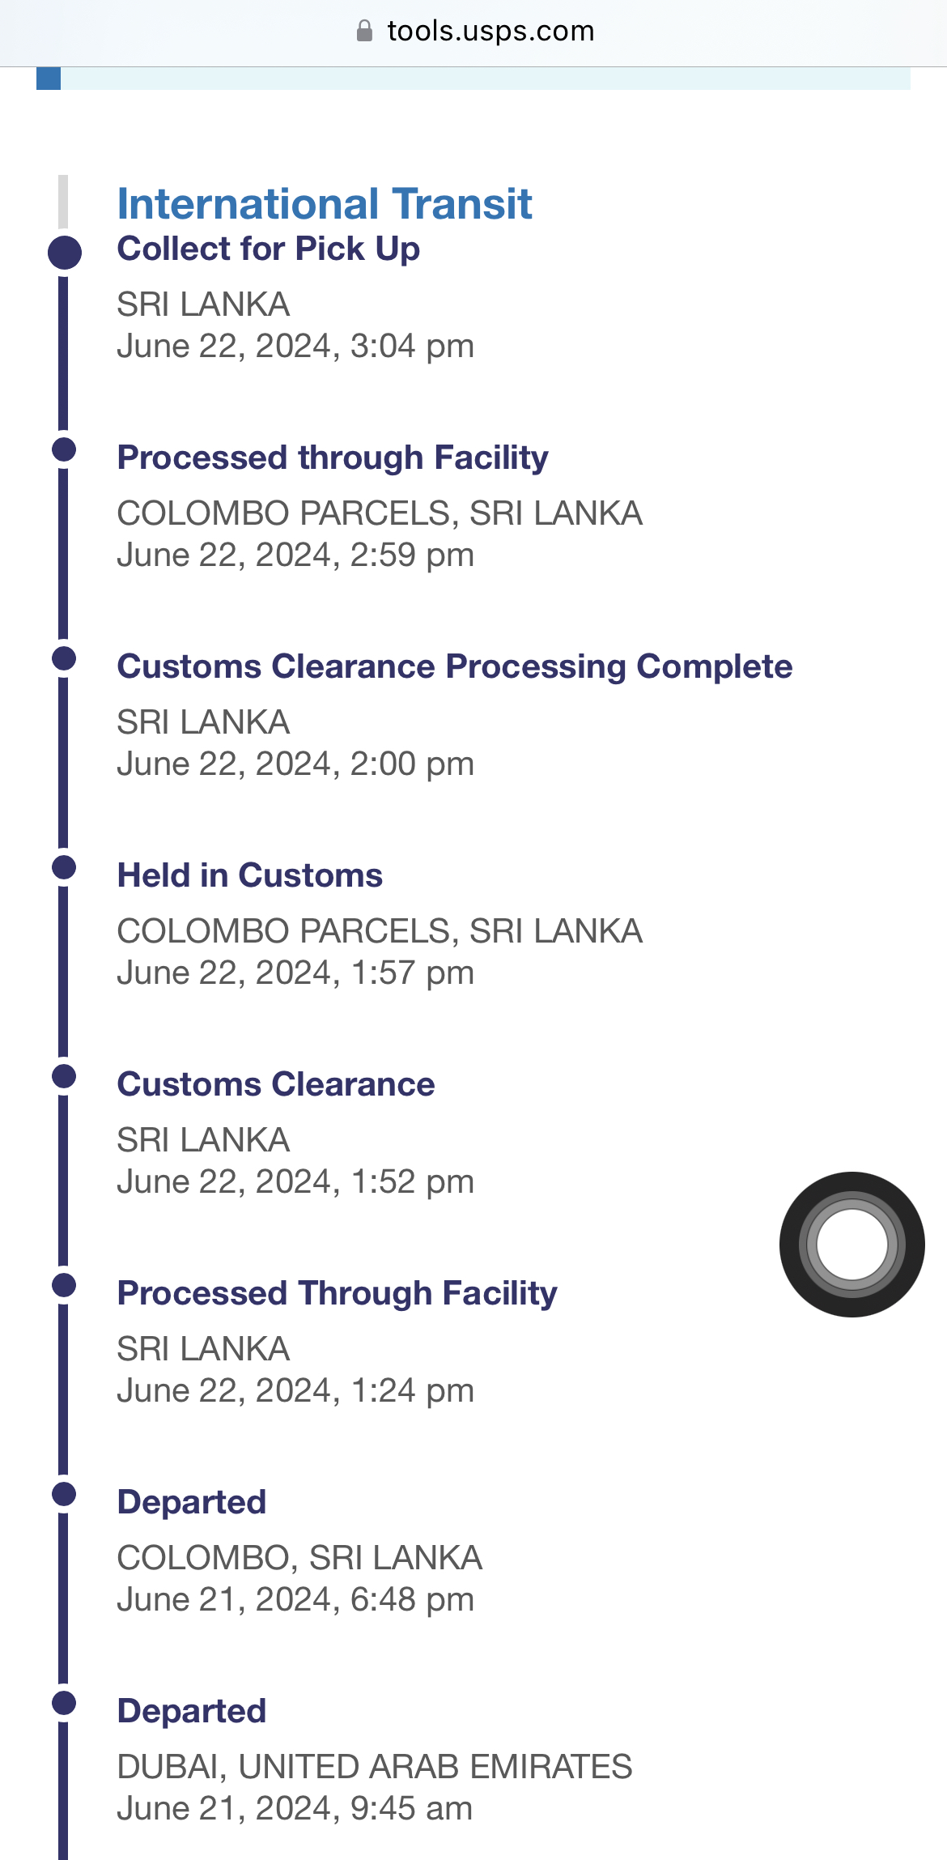
Task: Tap the DUBAI, UNITED ARAB EMIRATES location
Action: click(375, 1766)
